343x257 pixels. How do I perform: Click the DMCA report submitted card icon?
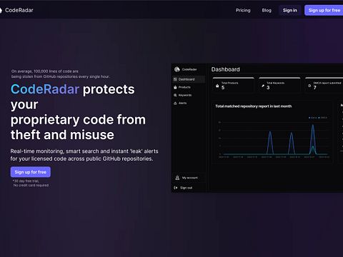coord(309,86)
